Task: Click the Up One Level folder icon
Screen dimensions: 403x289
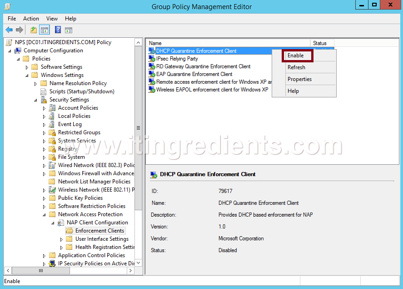Action: tap(33, 30)
